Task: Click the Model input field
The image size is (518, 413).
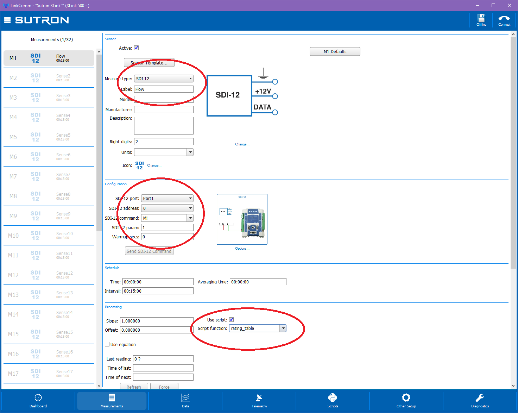Action: [x=164, y=99]
